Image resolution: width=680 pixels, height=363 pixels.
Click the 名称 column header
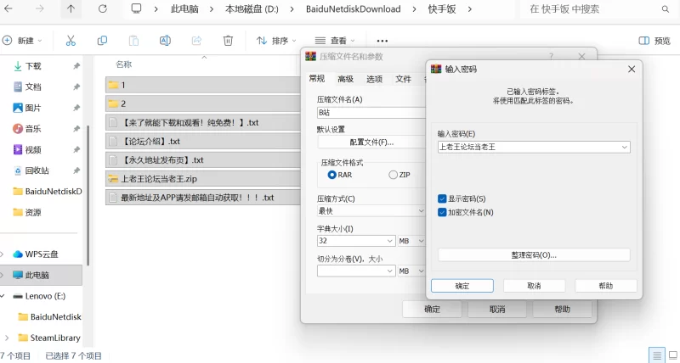pyautogui.click(x=123, y=64)
